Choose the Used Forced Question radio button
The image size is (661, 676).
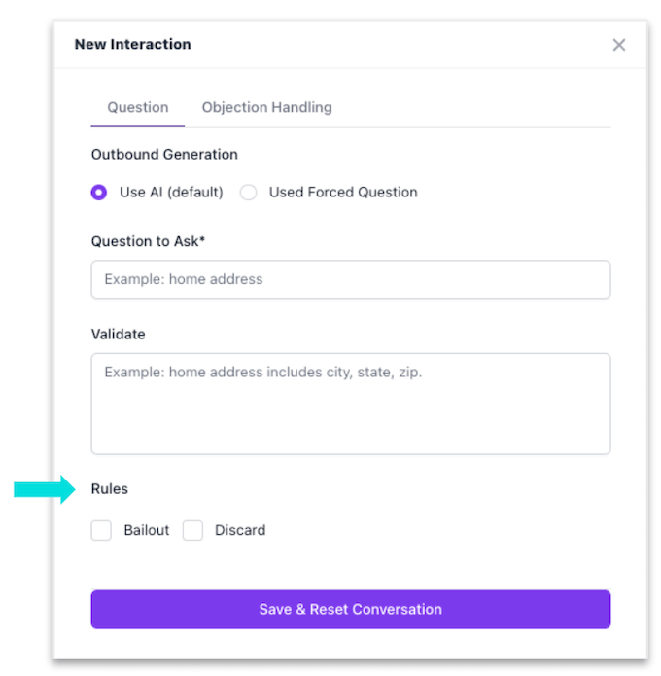pos(249,193)
